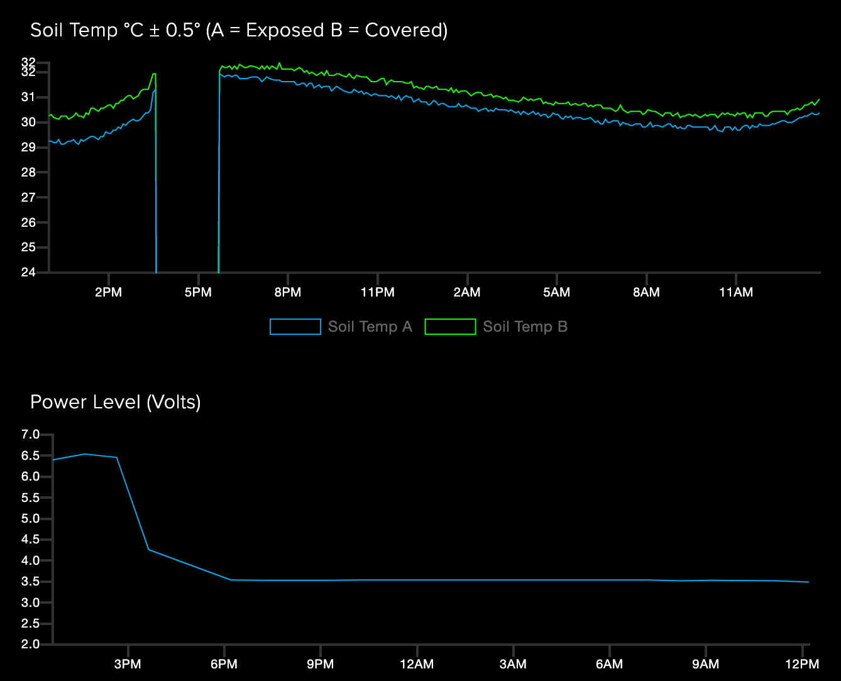Click the 2PM label on temperature x-axis
841x681 pixels.
tap(108, 291)
